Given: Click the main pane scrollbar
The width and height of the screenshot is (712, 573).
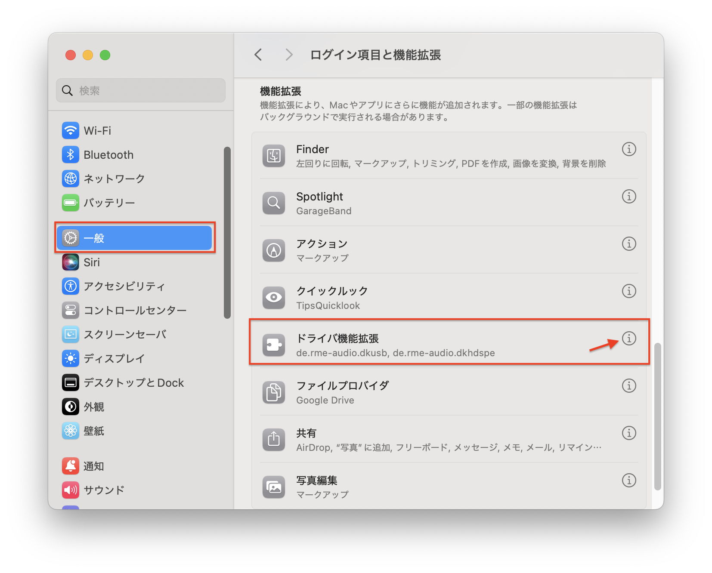Looking at the screenshot, I should pyautogui.click(x=657, y=416).
